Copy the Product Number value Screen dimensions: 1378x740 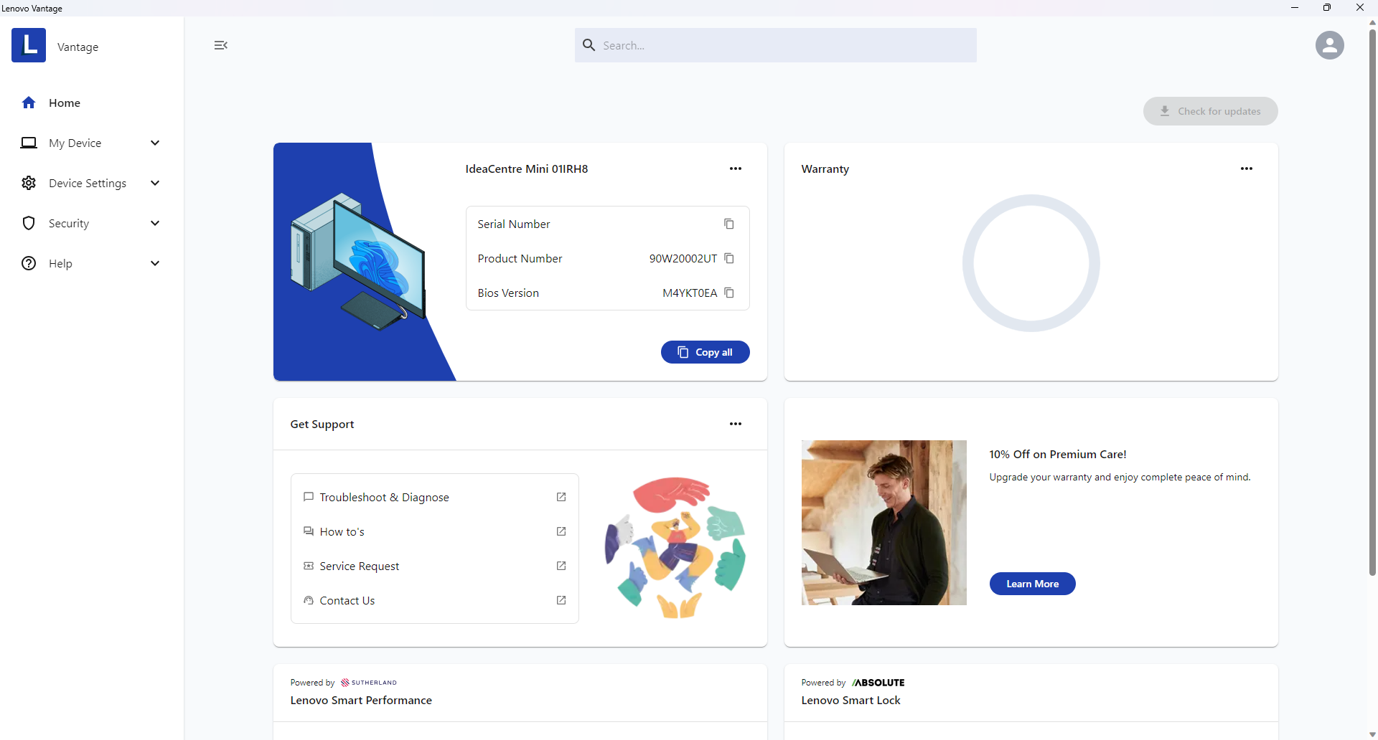[729, 258]
